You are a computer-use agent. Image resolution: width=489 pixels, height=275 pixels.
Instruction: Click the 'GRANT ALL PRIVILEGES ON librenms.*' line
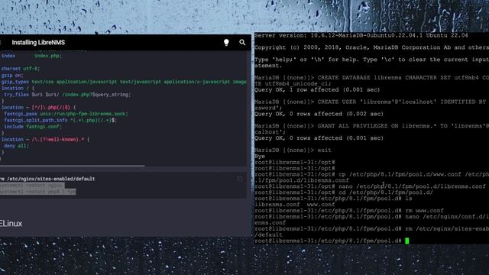tap(372, 126)
